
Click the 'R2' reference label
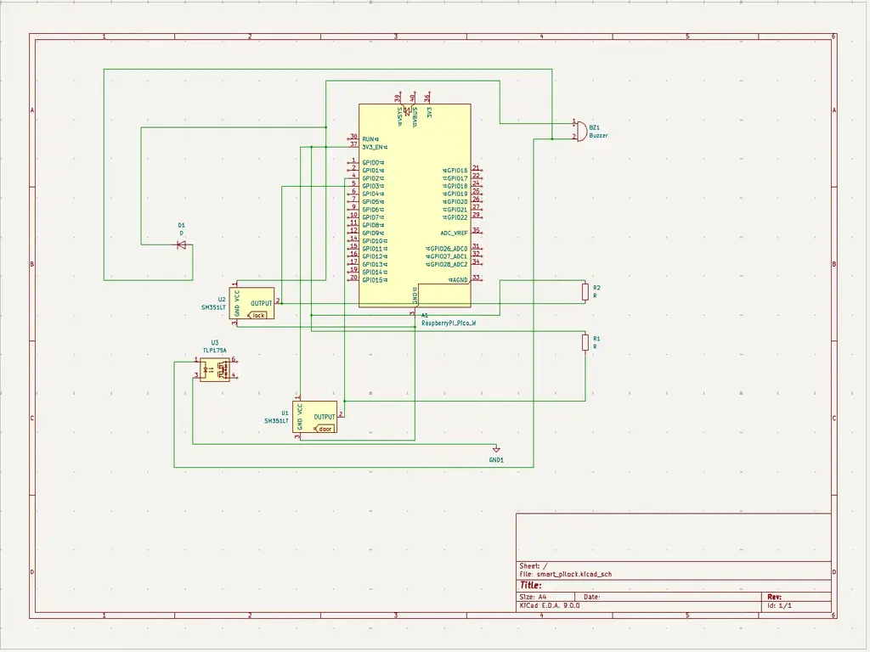pyautogui.click(x=596, y=288)
